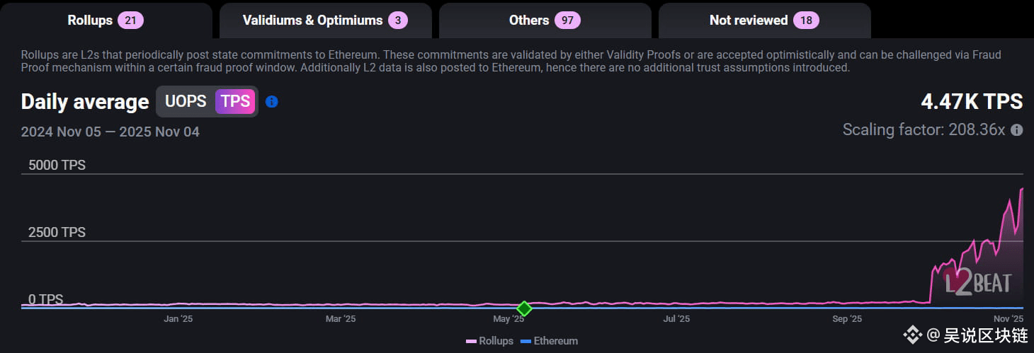The width and height of the screenshot is (1034, 353).
Task: Click the 3 badge on Validiums & Optimiums
Action: 398,21
